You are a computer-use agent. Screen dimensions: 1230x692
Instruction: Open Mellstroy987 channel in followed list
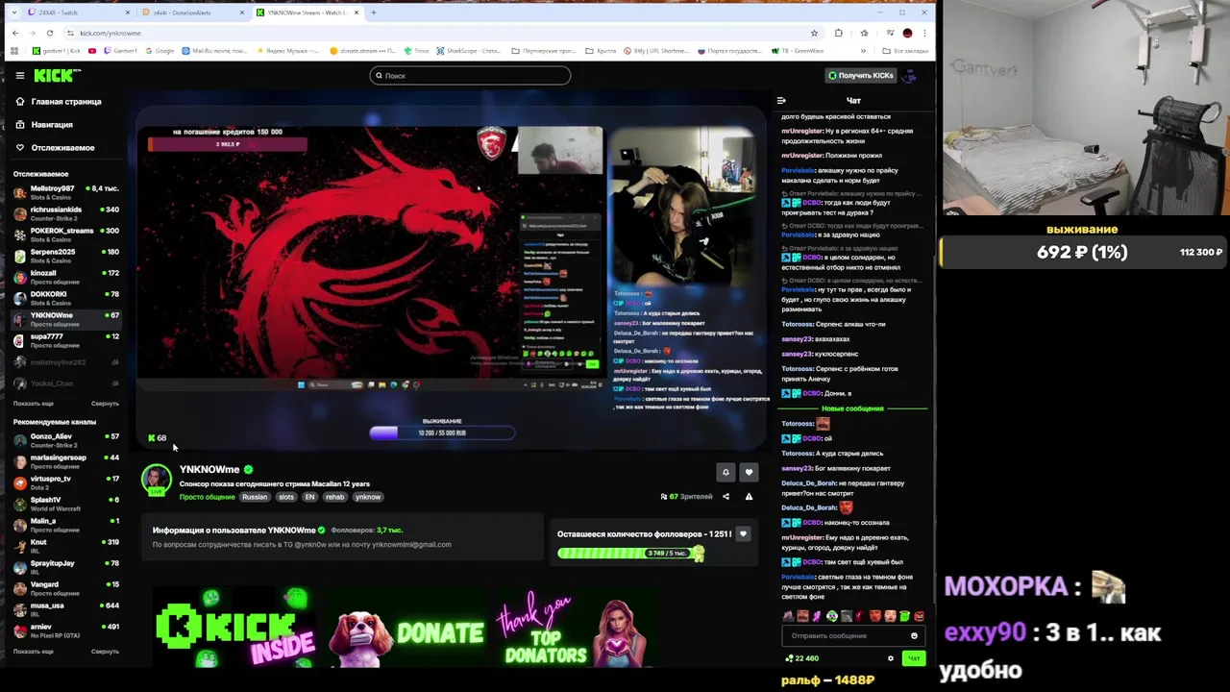tap(65, 191)
